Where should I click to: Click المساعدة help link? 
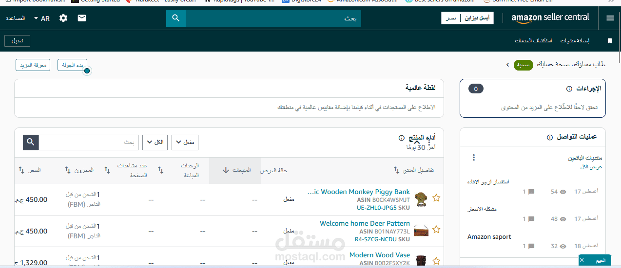(x=16, y=18)
